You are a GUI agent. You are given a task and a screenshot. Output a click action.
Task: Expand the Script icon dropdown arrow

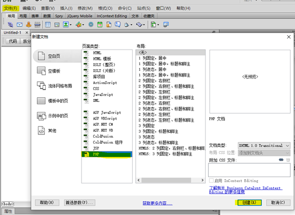tap(144, 25)
